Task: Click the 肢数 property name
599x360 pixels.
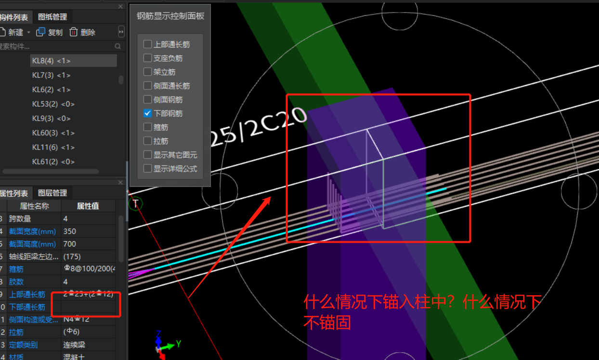Action: (x=16, y=282)
